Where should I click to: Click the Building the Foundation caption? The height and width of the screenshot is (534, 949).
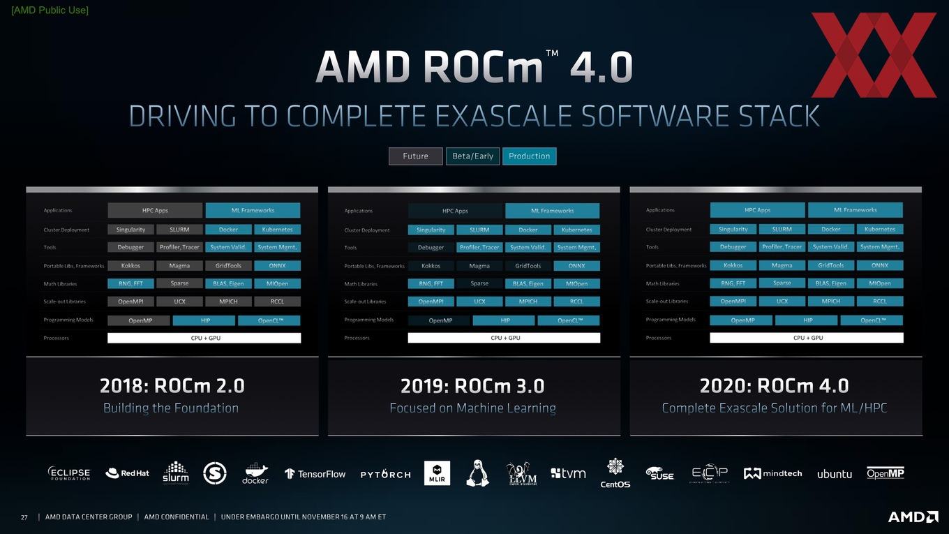click(171, 408)
